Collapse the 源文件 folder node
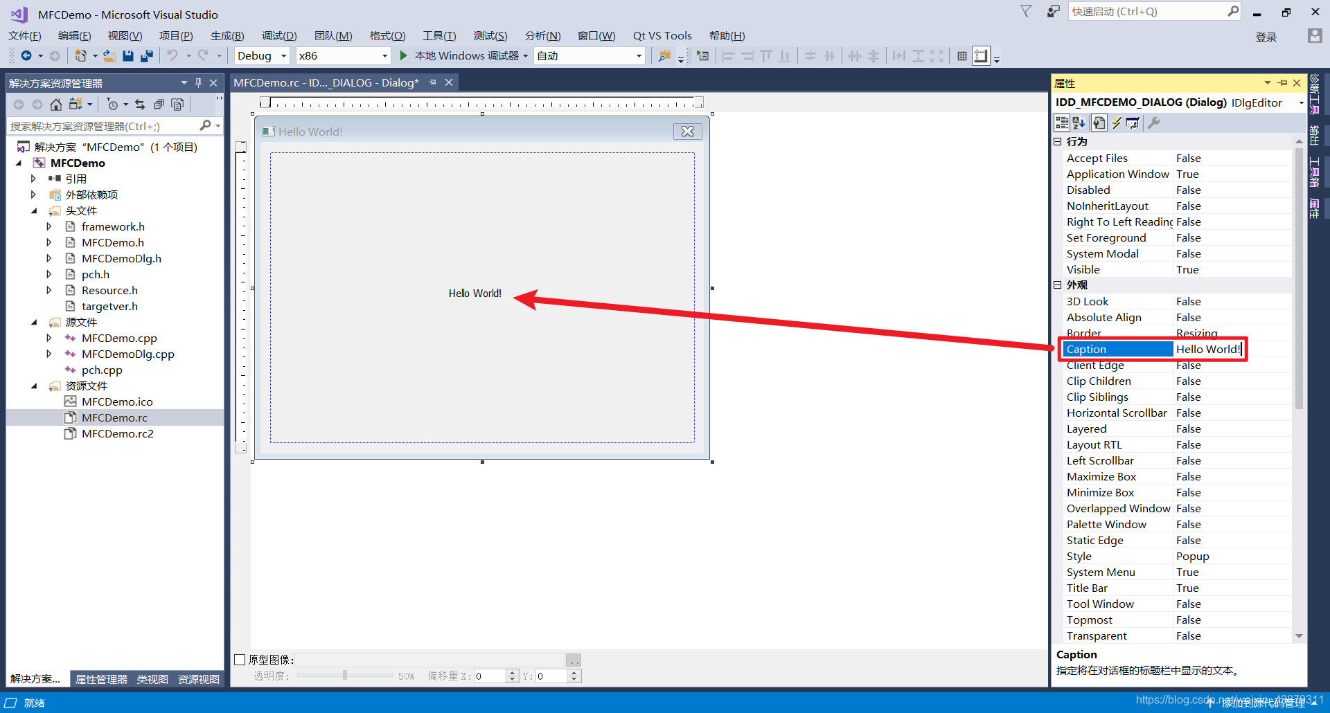 coord(34,322)
